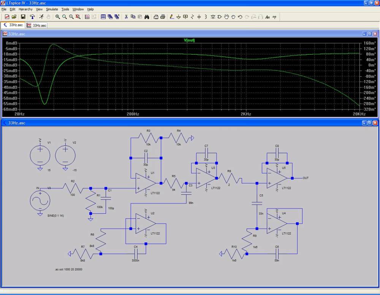The width and height of the screenshot is (380, 295).
Task: Select the Move hand tool
Action: tap(226, 17)
